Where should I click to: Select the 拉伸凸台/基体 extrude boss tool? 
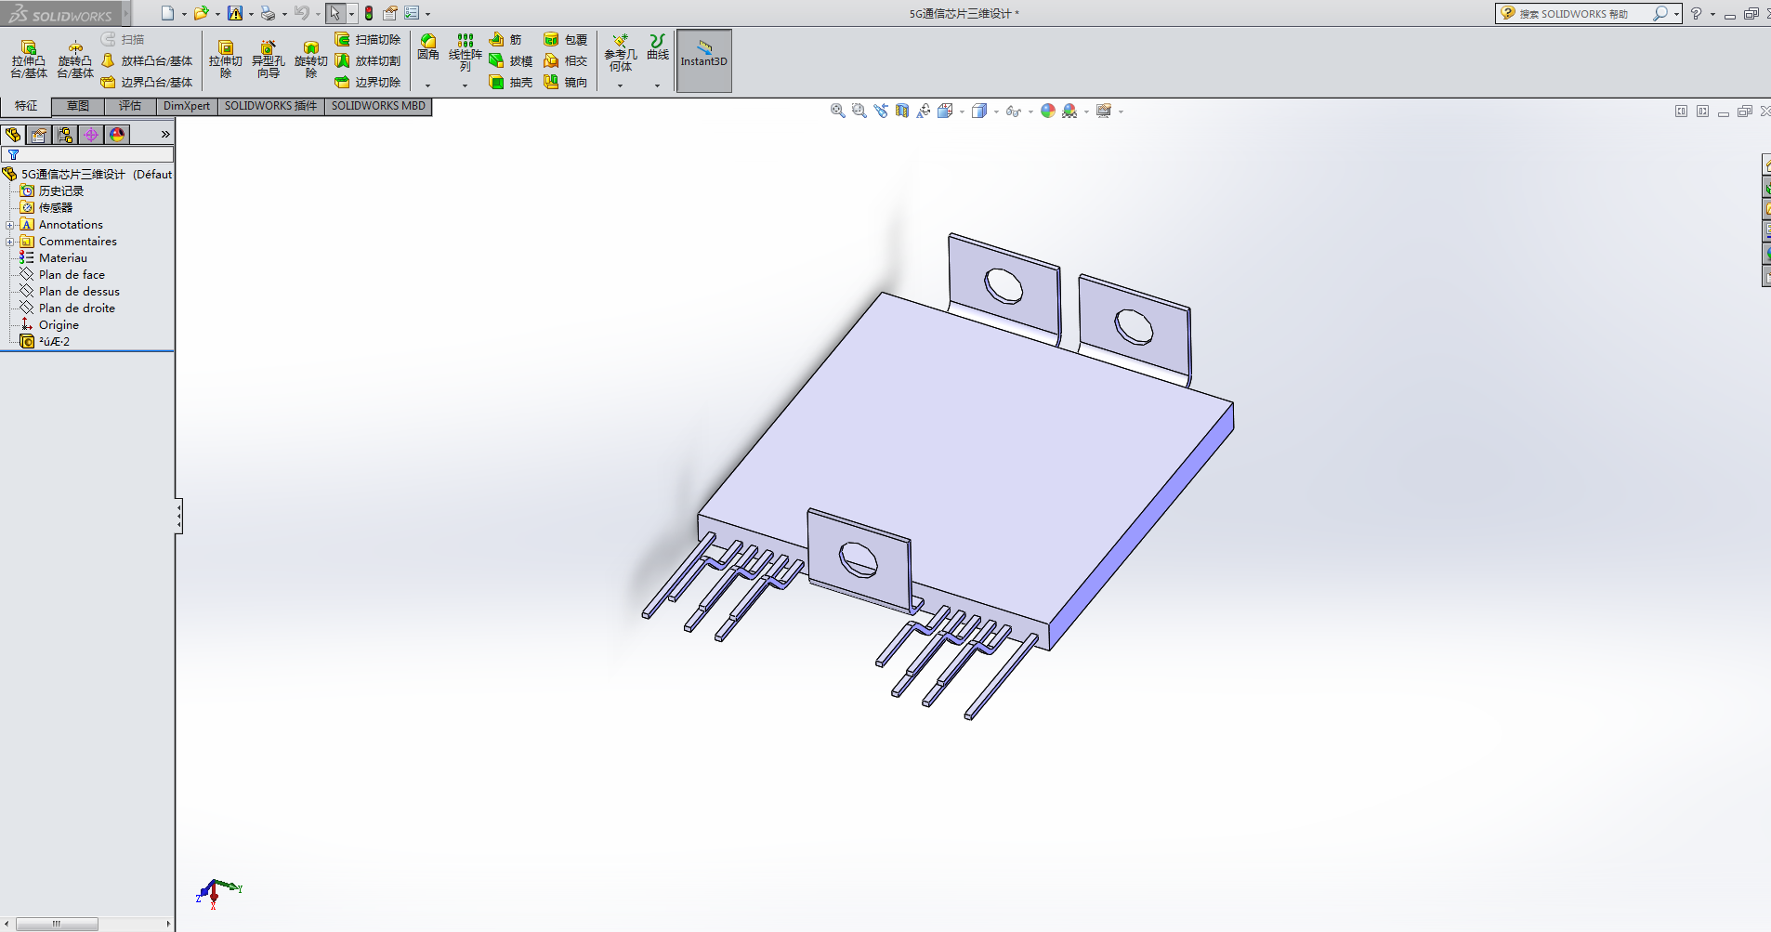[29, 59]
